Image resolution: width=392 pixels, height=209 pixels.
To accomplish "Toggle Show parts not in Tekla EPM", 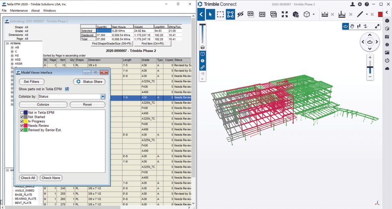I will point(67,89).
